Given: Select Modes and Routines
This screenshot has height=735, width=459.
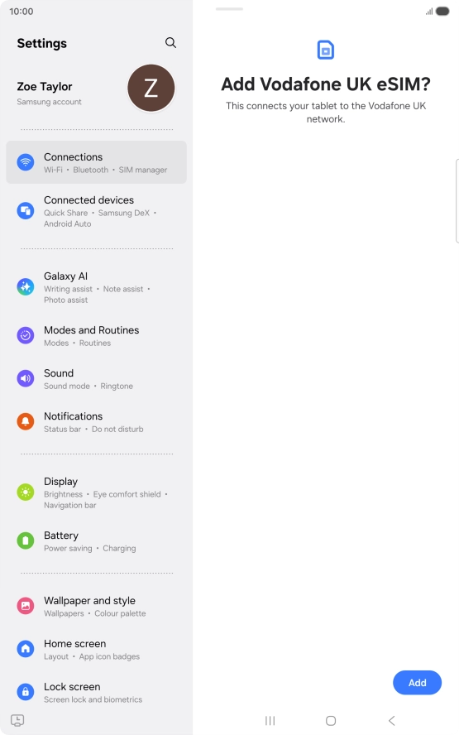Looking at the screenshot, I should pos(96,335).
